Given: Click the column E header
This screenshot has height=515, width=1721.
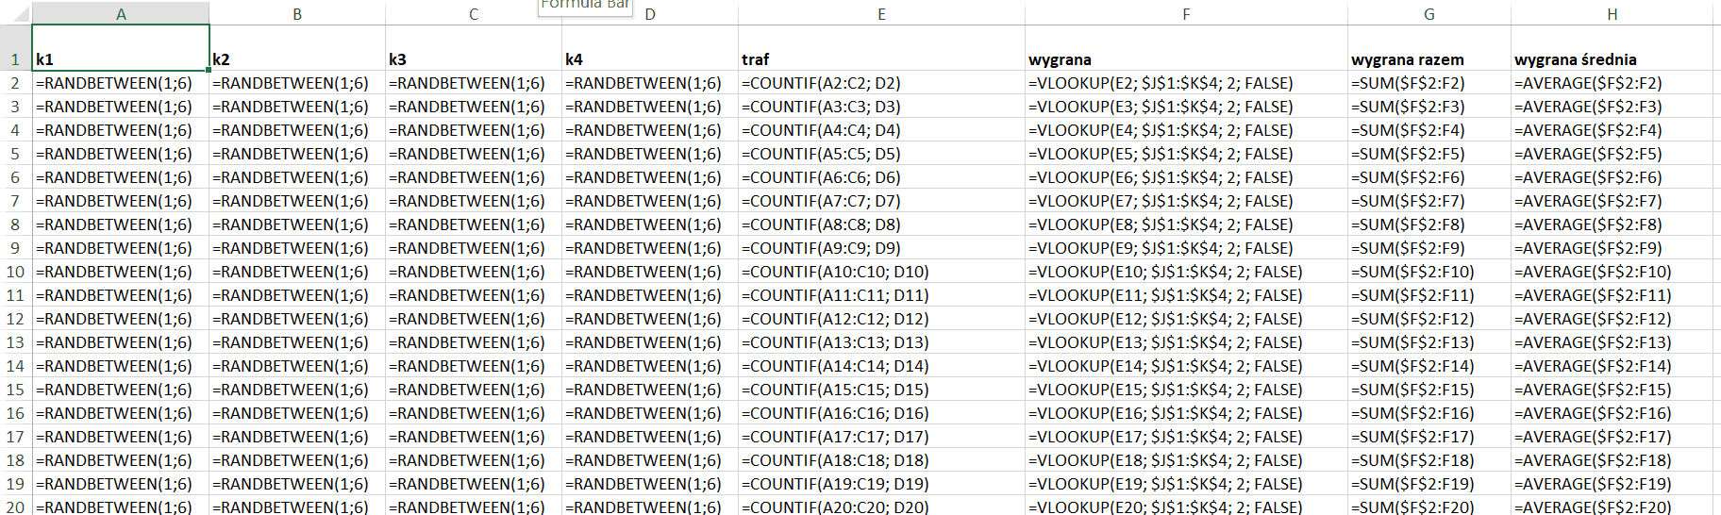Looking at the screenshot, I should (x=881, y=14).
